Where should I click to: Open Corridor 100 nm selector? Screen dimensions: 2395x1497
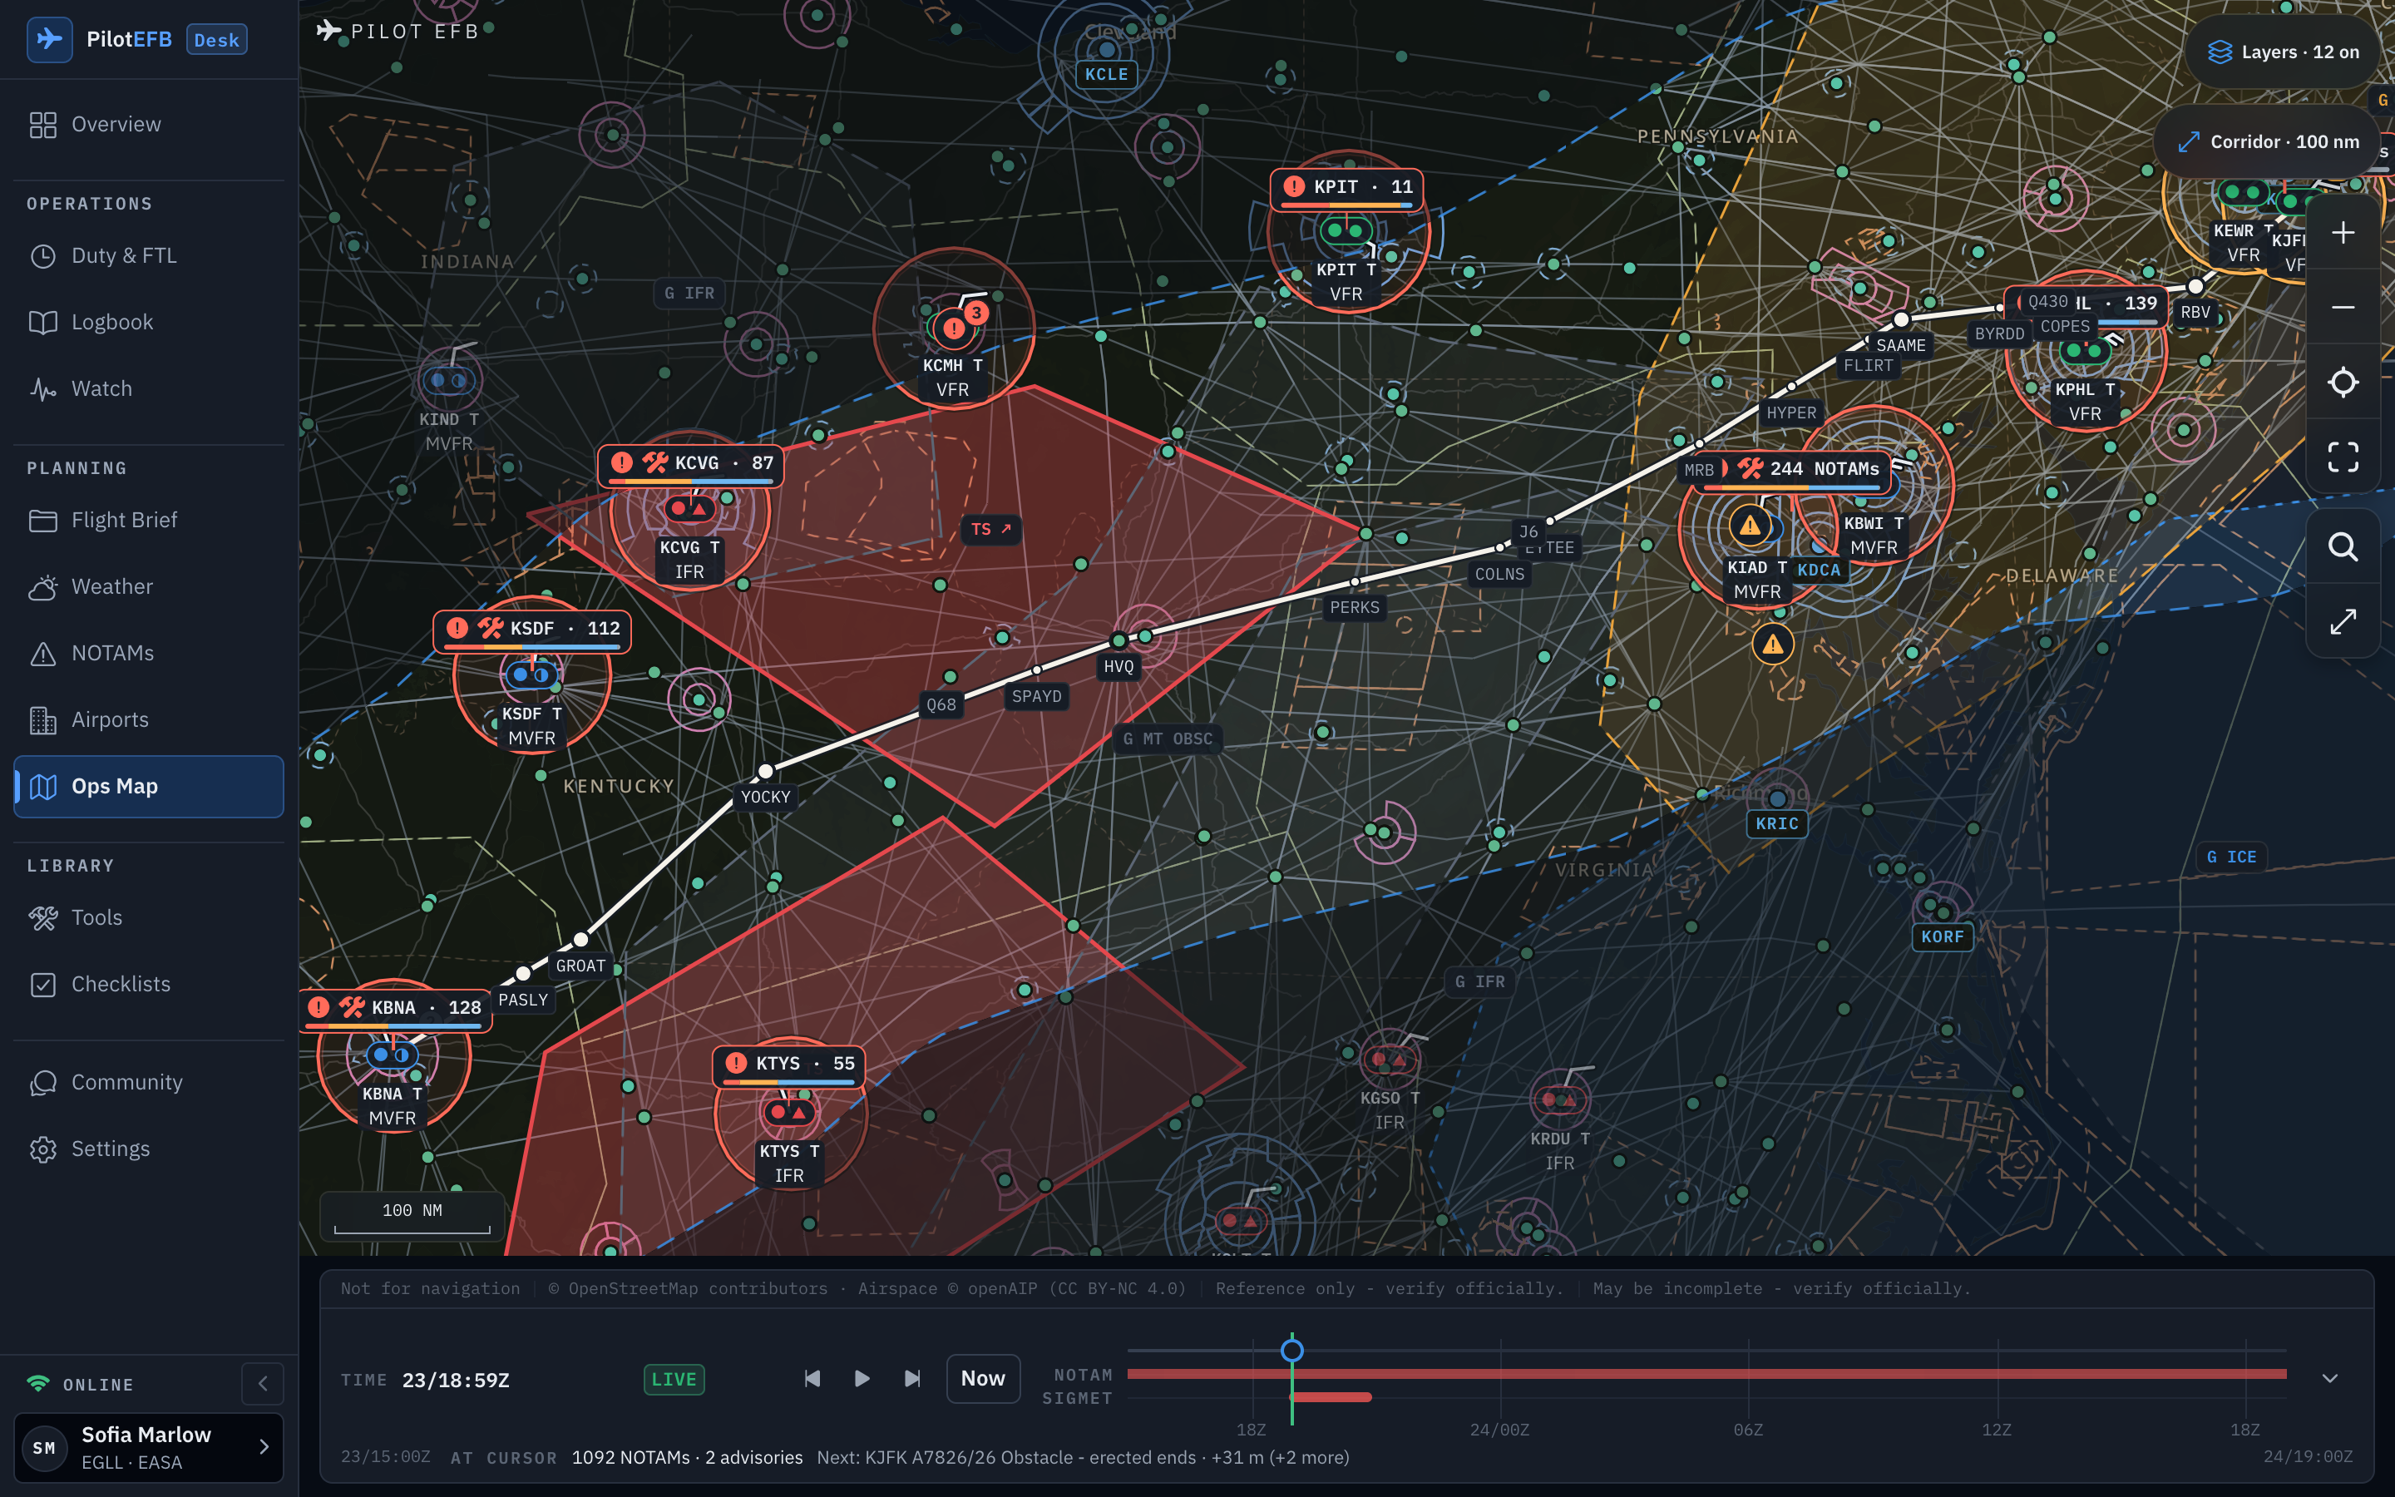point(2267,141)
